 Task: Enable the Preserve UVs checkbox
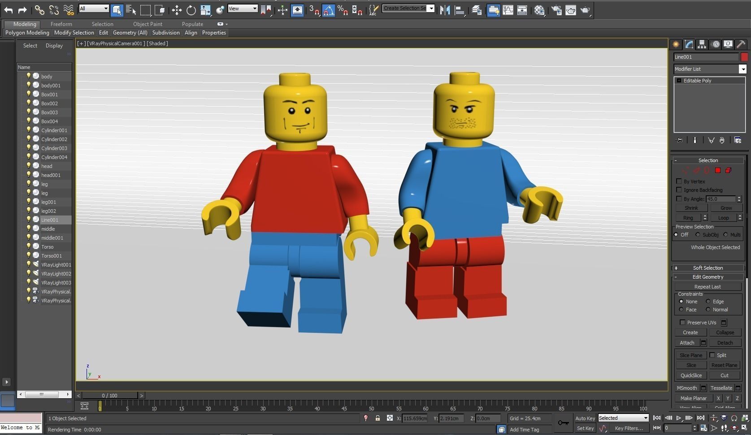(x=682, y=323)
